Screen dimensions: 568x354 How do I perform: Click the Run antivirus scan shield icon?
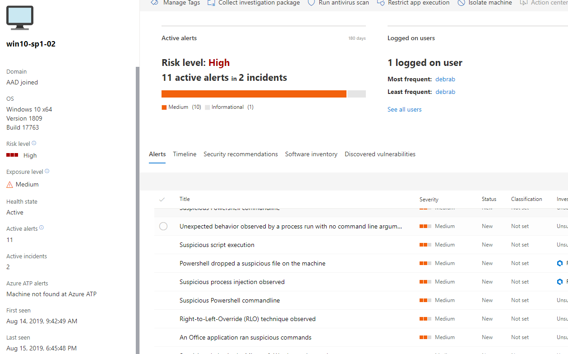point(311,3)
